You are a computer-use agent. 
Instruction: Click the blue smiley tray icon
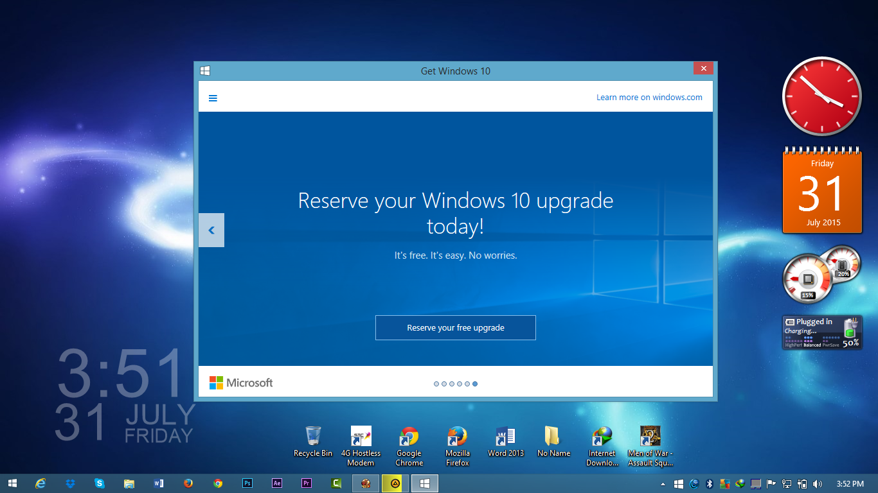[x=694, y=484]
